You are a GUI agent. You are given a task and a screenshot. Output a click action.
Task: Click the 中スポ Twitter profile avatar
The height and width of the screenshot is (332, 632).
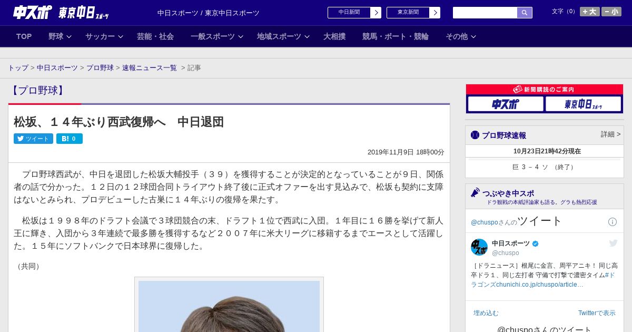coord(479,247)
